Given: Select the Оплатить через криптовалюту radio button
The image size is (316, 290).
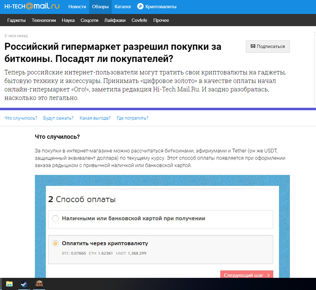Looking at the screenshot, I should click(56, 243).
